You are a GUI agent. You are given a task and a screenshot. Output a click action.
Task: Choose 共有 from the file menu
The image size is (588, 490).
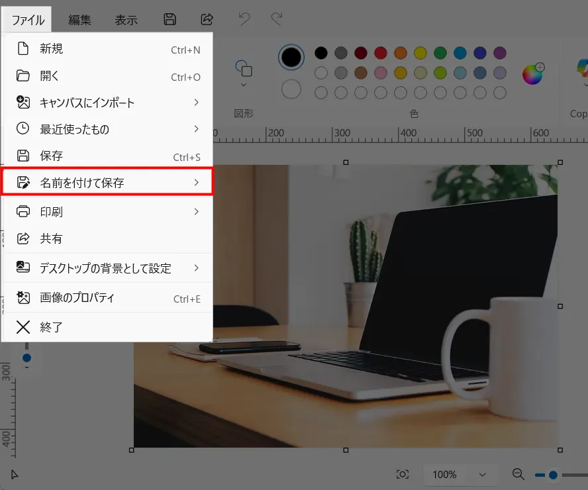107,238
